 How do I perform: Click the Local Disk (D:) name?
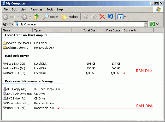(16, 68)
